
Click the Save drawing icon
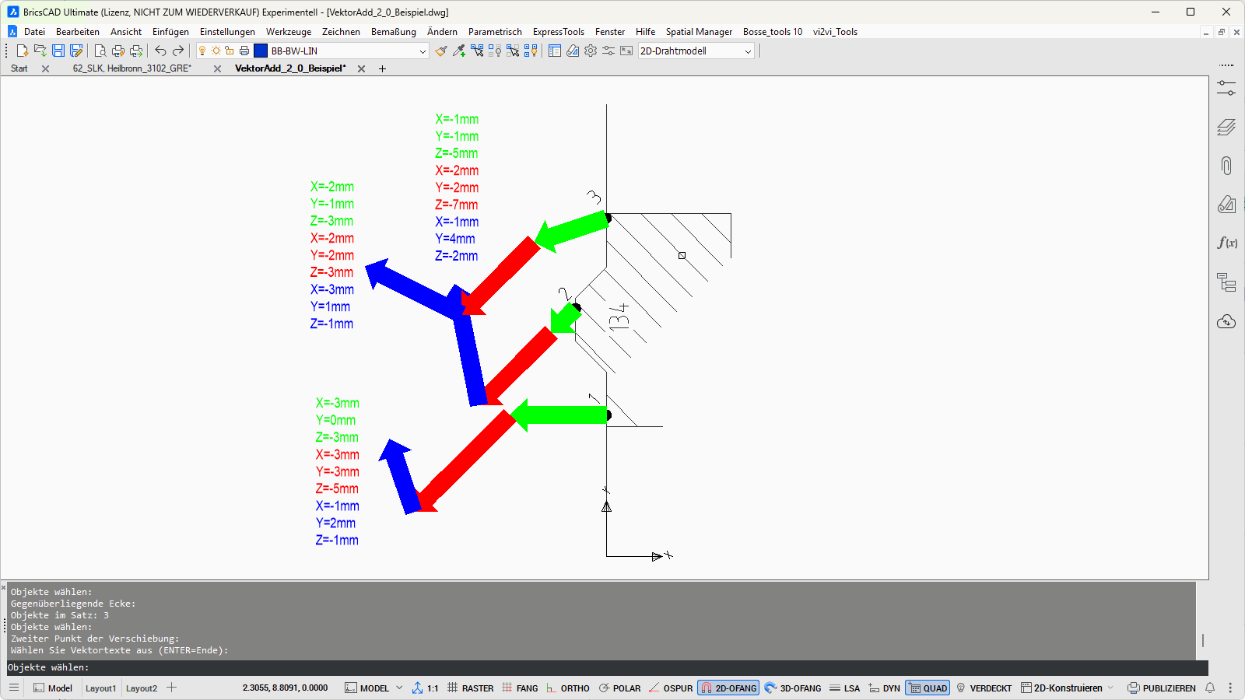tap(58, 51)
